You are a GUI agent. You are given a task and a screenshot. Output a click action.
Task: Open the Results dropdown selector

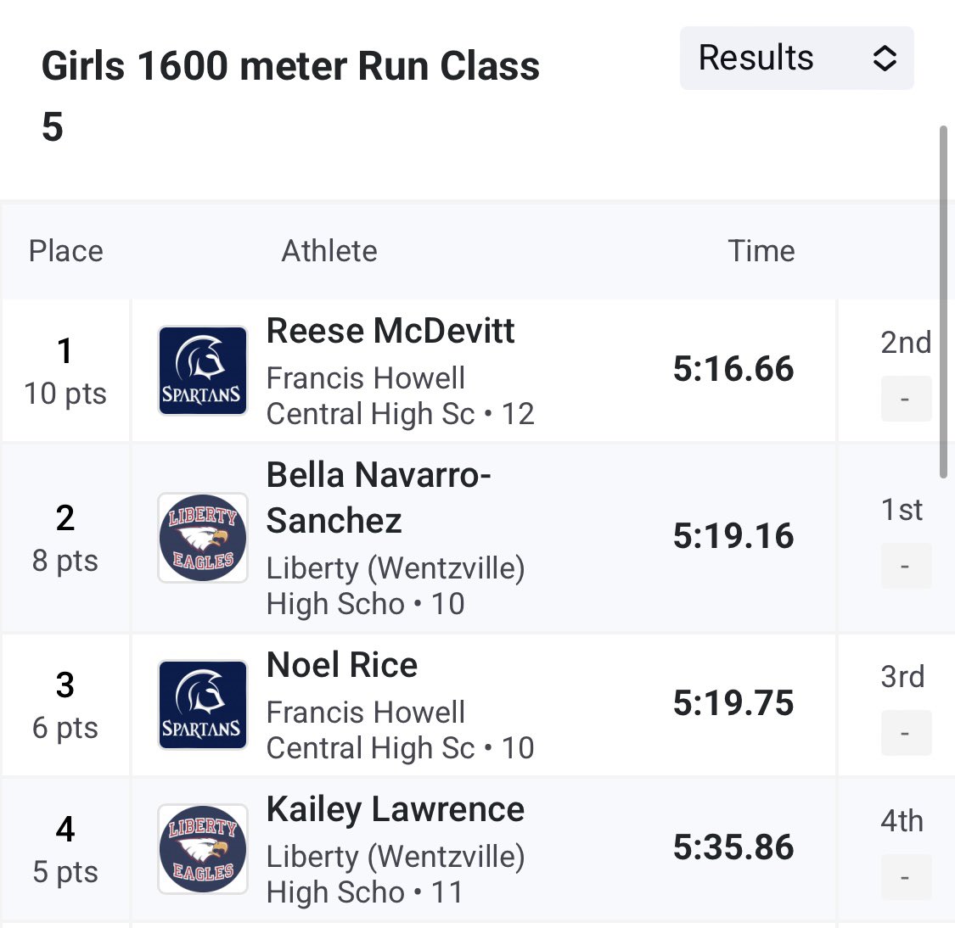[x=795, y=59]
